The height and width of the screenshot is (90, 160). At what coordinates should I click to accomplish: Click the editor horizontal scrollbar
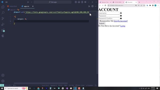coord(41,83)
